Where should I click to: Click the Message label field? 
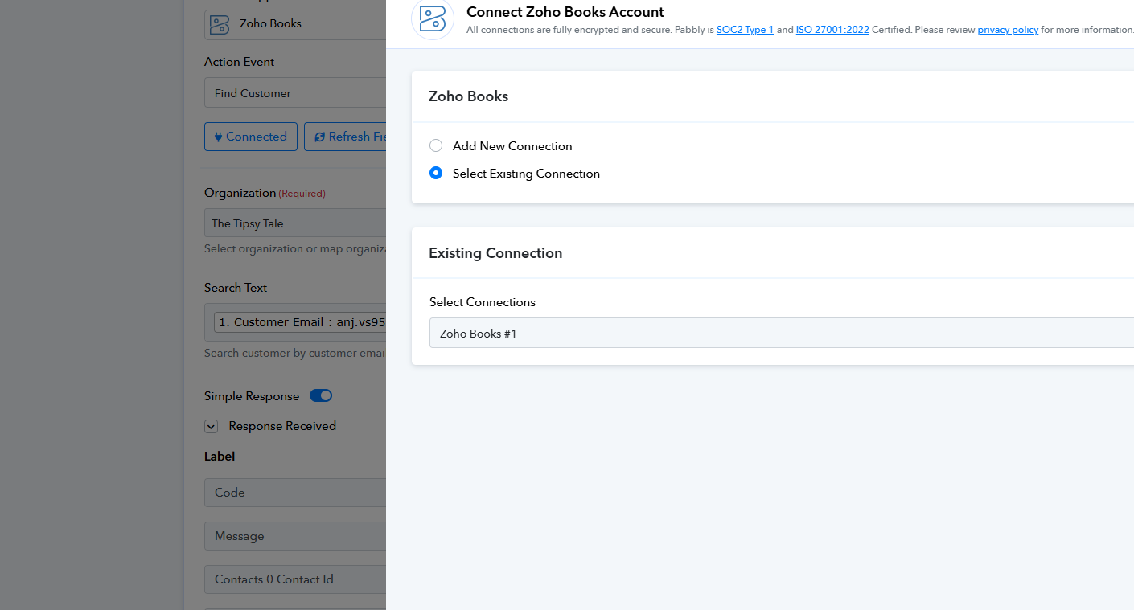(x=295, y=536)
